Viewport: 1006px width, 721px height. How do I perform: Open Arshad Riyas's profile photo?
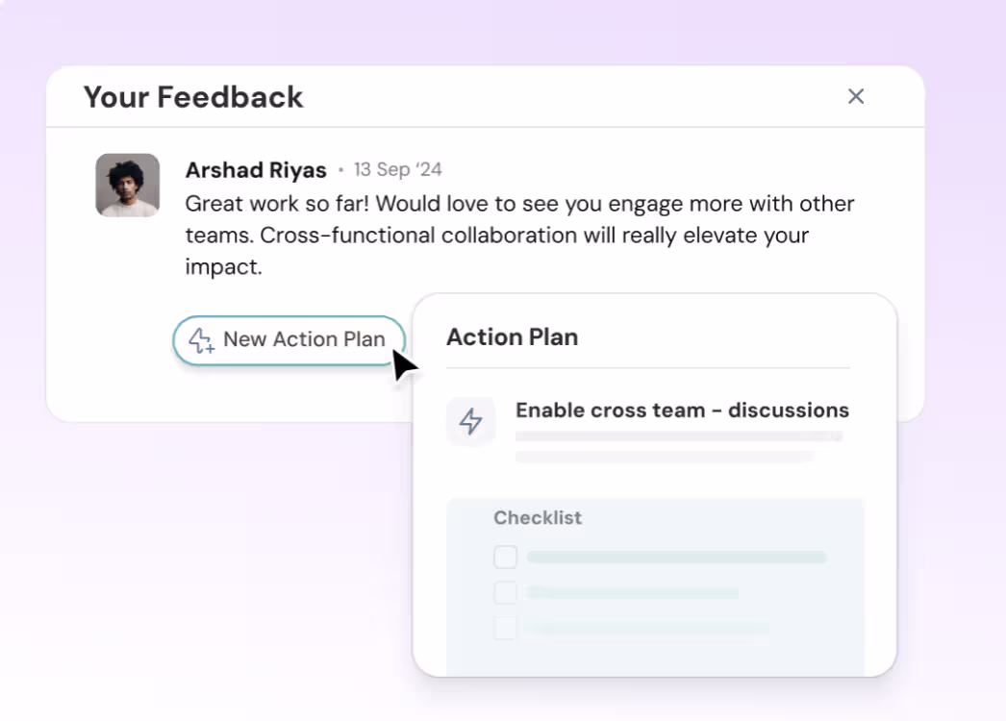tap(127, 185)
